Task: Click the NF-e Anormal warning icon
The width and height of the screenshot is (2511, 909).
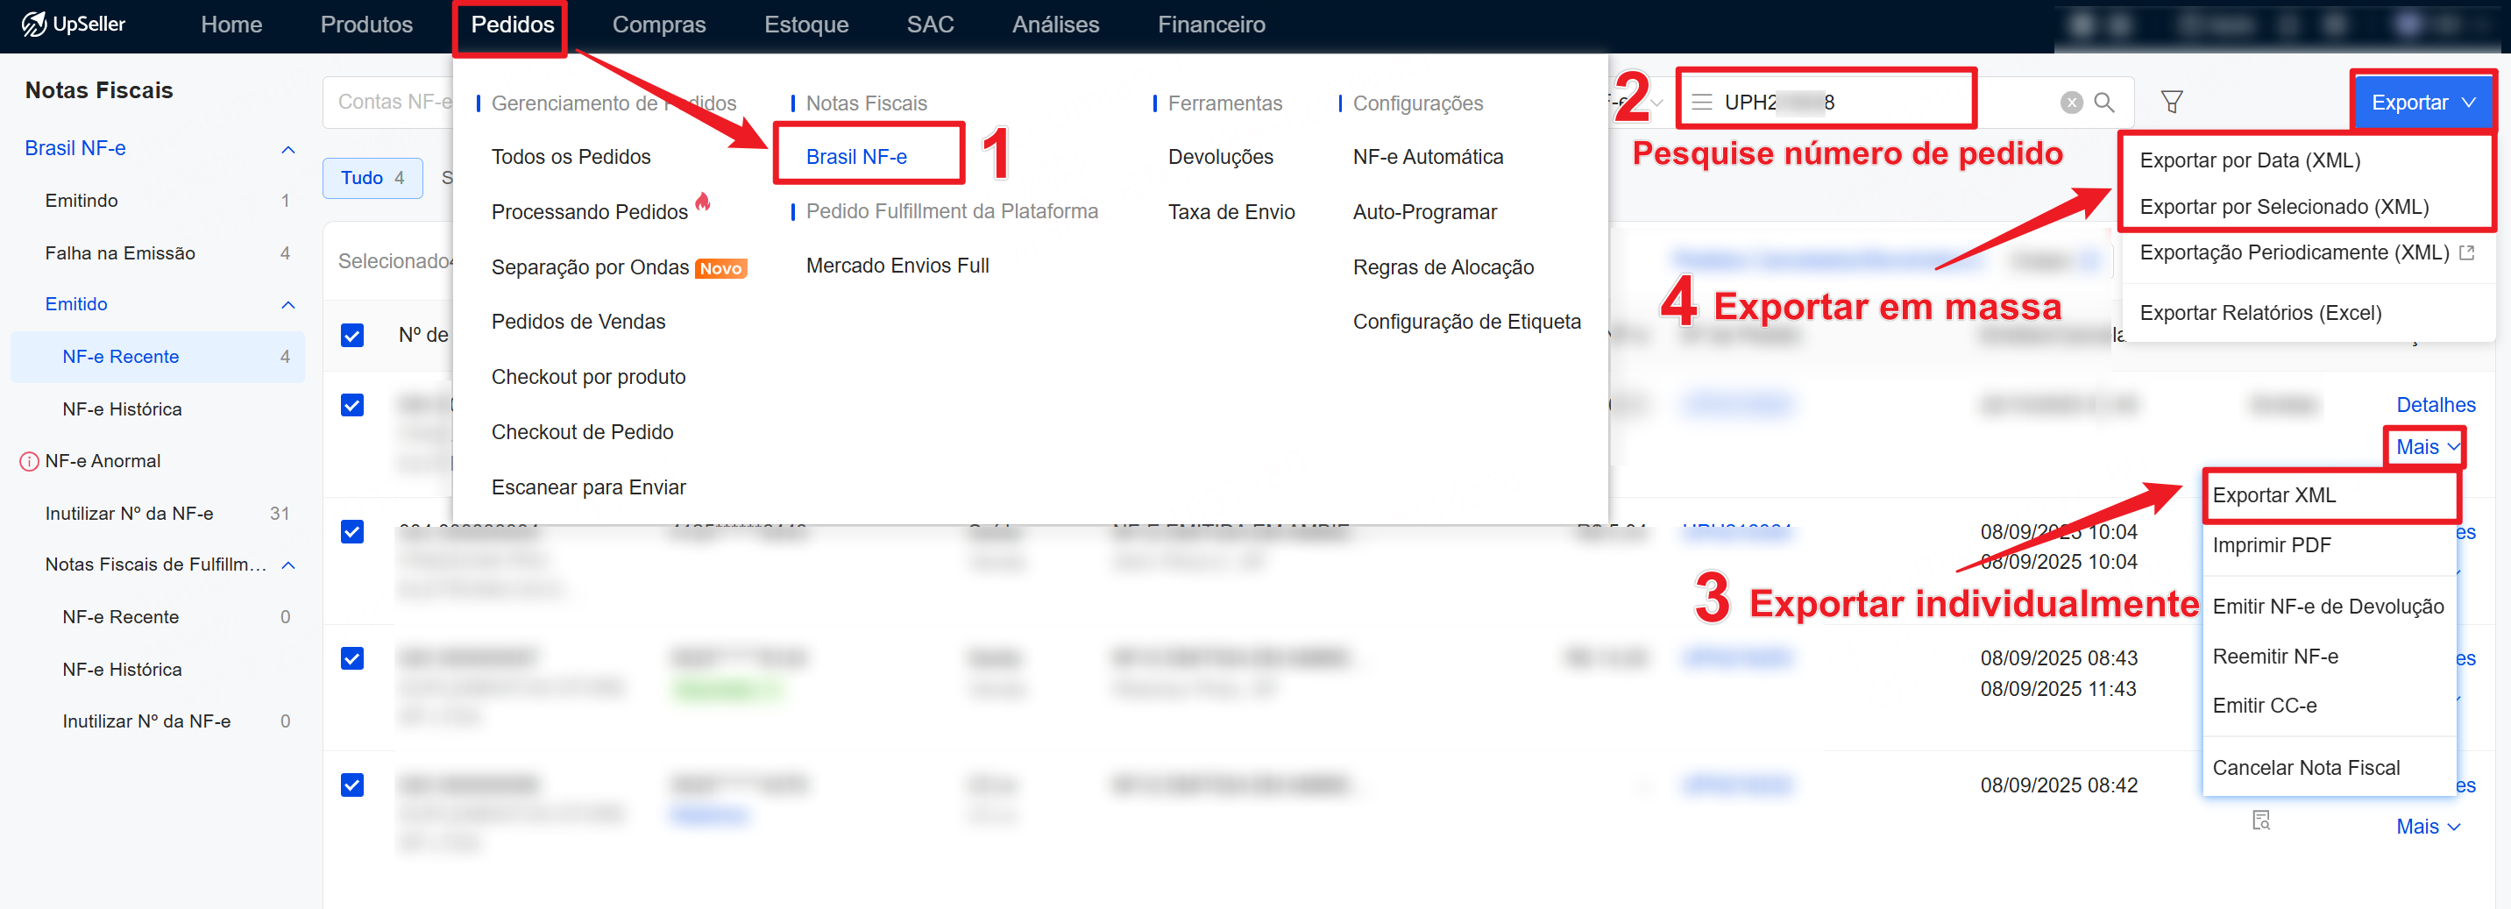Action: pyautogui.click(x=29, y=461)
